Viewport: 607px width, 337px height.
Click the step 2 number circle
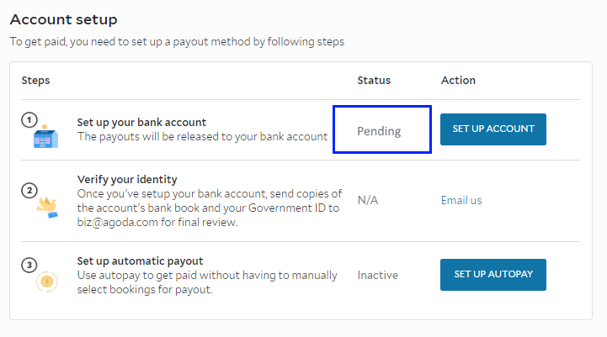pyautogui.click(x=29, y=191)
